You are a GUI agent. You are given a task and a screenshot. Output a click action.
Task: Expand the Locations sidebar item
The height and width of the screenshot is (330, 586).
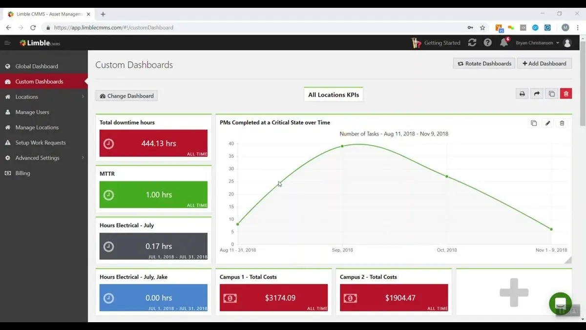44,97
